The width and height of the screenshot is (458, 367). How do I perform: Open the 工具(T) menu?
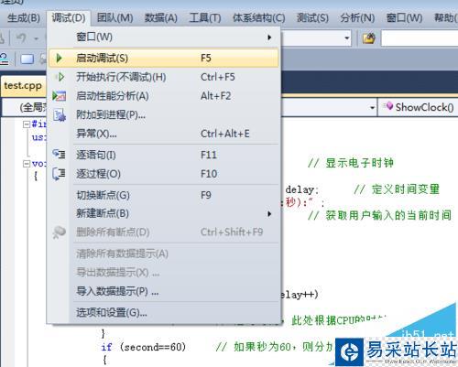(x=205, y=17)
